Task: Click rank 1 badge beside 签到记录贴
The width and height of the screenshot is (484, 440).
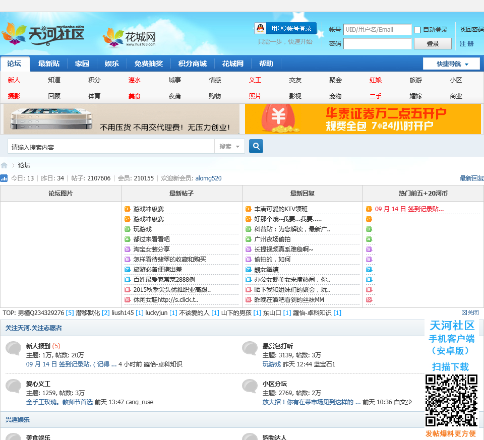Action: [x=369, y=209]
